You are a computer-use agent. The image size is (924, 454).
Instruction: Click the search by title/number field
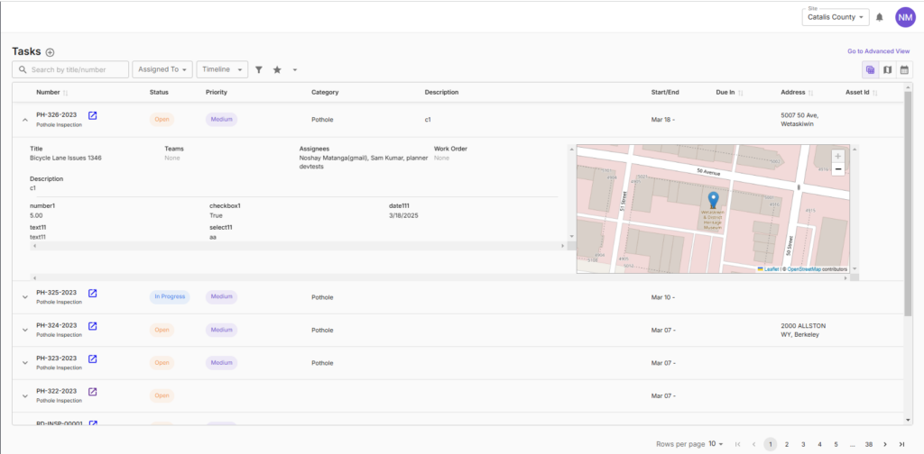(x=77, y=69)
